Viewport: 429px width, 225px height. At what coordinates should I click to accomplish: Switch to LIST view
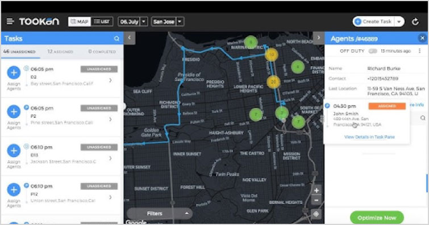click(x=102, y=22)
